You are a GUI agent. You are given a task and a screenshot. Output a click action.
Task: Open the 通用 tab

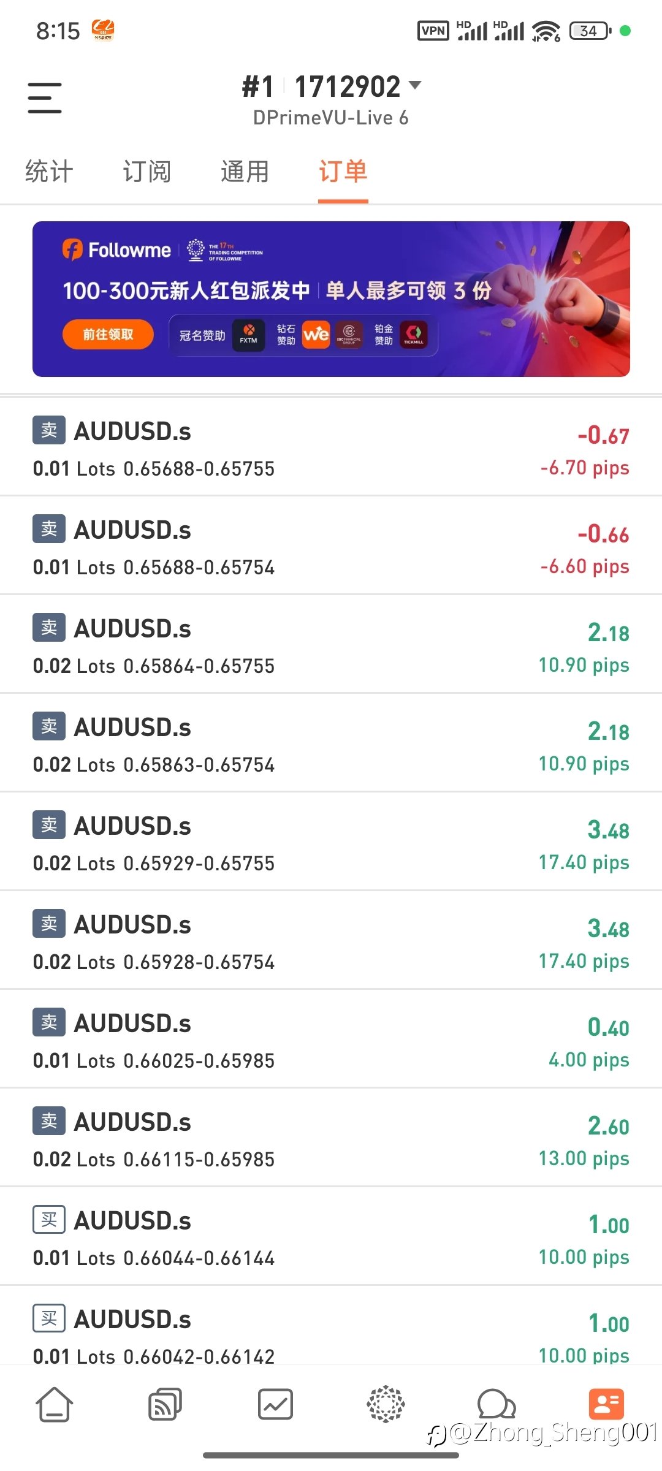(x=245, y=172)
